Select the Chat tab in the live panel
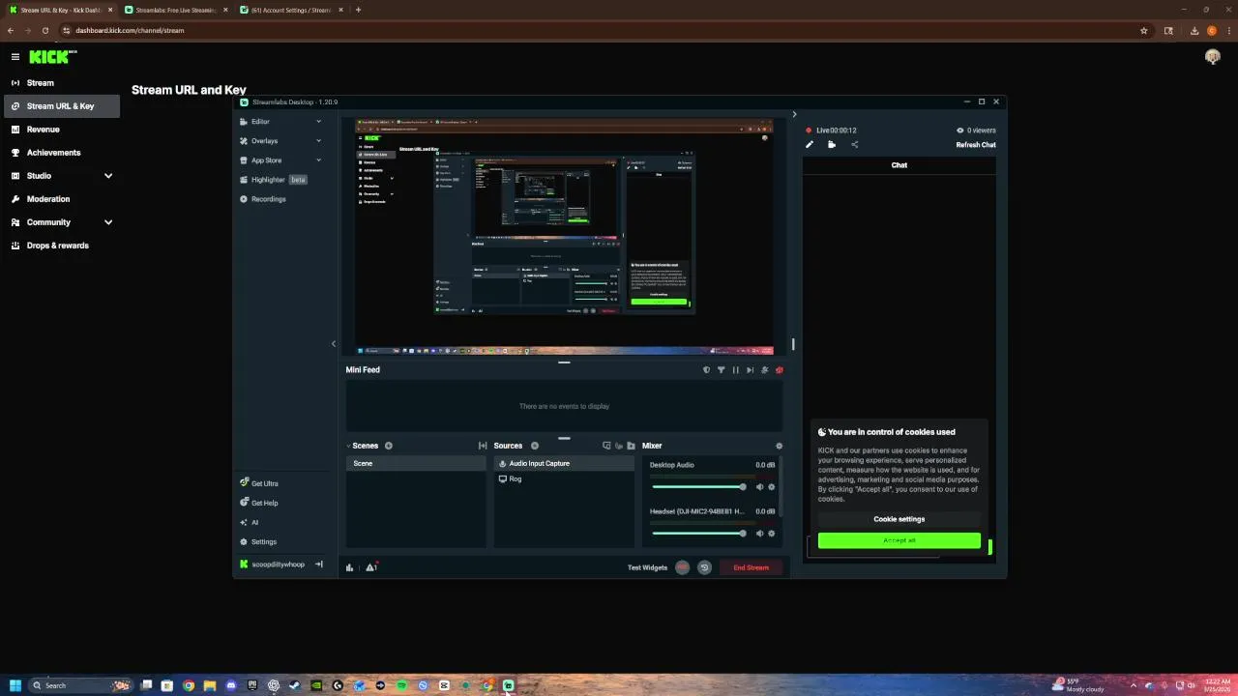 point(899,165)
